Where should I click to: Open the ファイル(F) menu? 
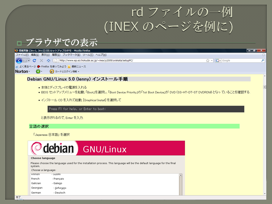(x=22, y=55)
